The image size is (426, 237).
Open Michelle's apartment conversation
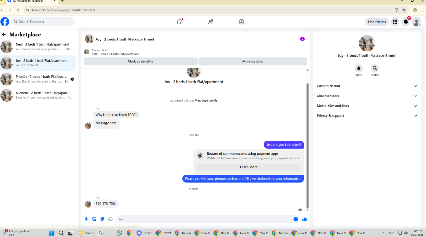[x=38, y=95]
